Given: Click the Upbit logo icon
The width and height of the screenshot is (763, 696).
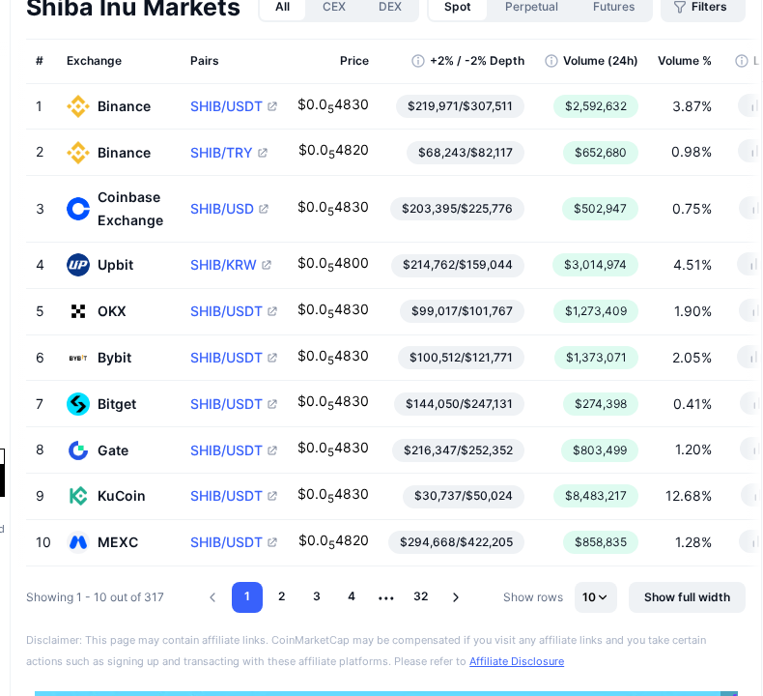Looking at the screenshot, I should (78, 265).
